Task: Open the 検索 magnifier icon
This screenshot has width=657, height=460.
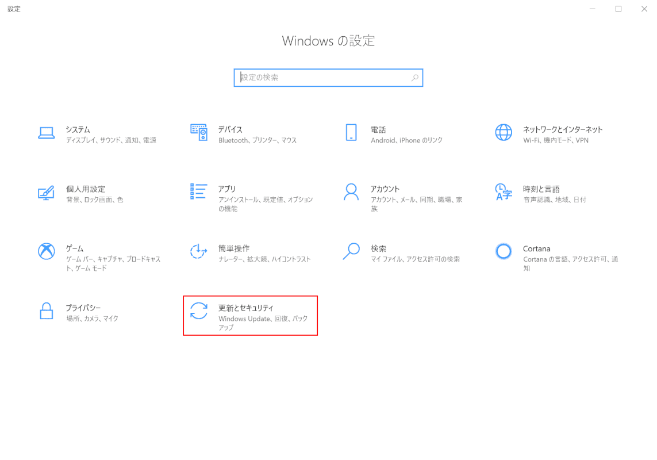Action: point(351,251)
